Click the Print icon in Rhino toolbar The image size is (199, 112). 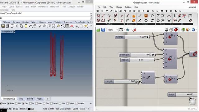click(x=7, y=26)
